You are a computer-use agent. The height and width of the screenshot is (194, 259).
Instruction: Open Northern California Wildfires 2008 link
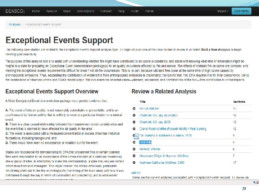tap(162, 162)
